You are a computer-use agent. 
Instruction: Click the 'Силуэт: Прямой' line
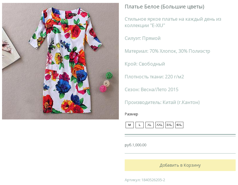143,38
